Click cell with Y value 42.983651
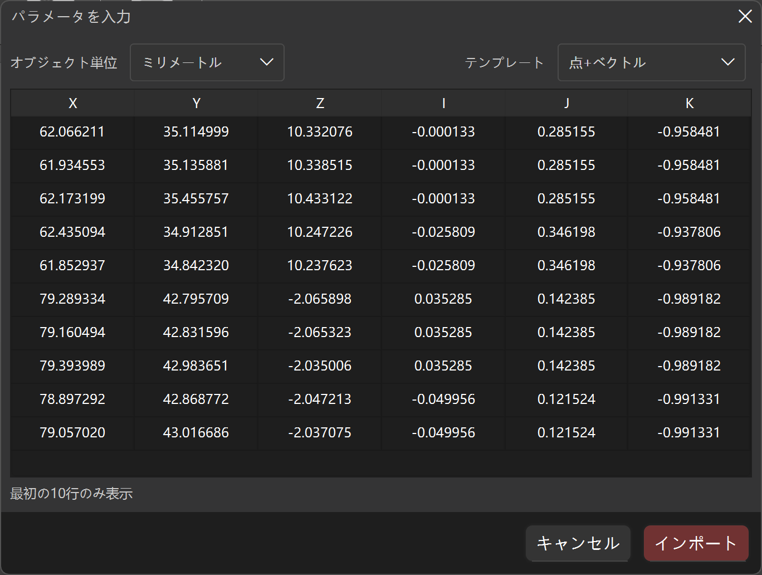The height and width of the screenshot is (575, 762). 196,366
